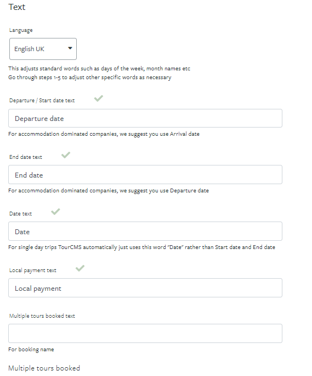Screen dimensions: 312x376
Task: Click into the End date input box
Action: coord(145,175)
